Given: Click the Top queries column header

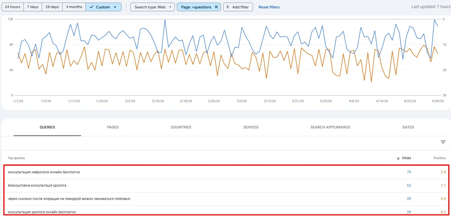Looking at the screenshot, I should point(16,158).
